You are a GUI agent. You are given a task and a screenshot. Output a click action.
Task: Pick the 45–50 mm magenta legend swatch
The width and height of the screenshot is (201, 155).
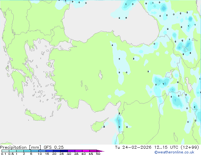(93, 151)
